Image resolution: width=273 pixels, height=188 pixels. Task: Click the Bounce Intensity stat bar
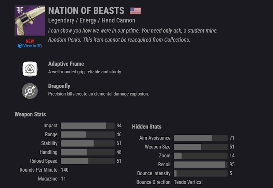[x=200, y=173]
